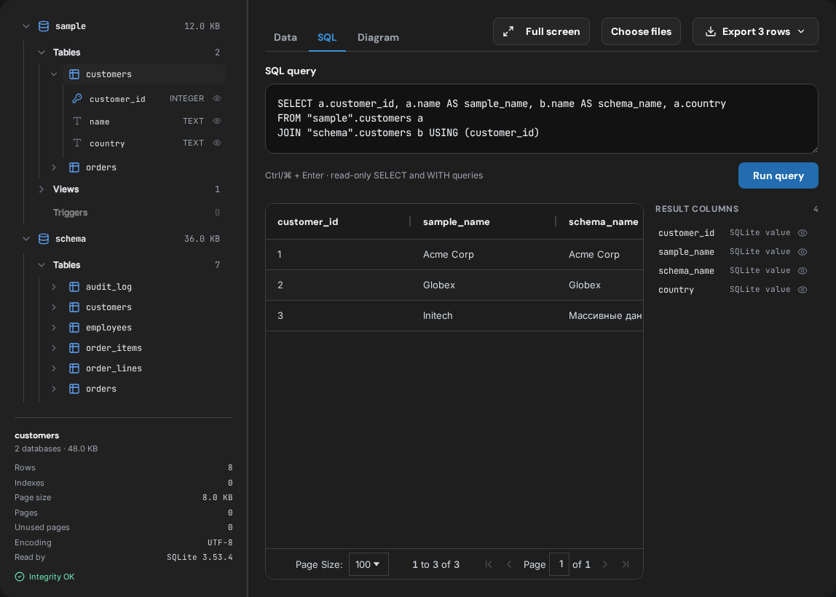Open the Page Size dropdown

click(x=368, y=564)
